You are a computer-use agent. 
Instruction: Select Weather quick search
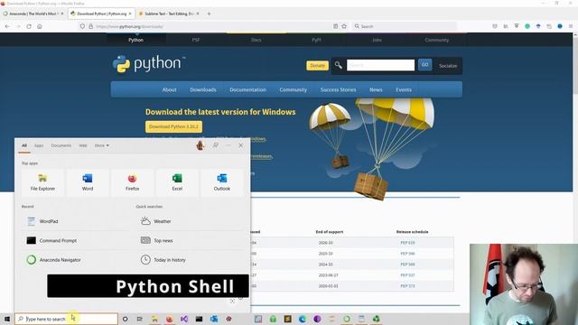click(190, 221)
